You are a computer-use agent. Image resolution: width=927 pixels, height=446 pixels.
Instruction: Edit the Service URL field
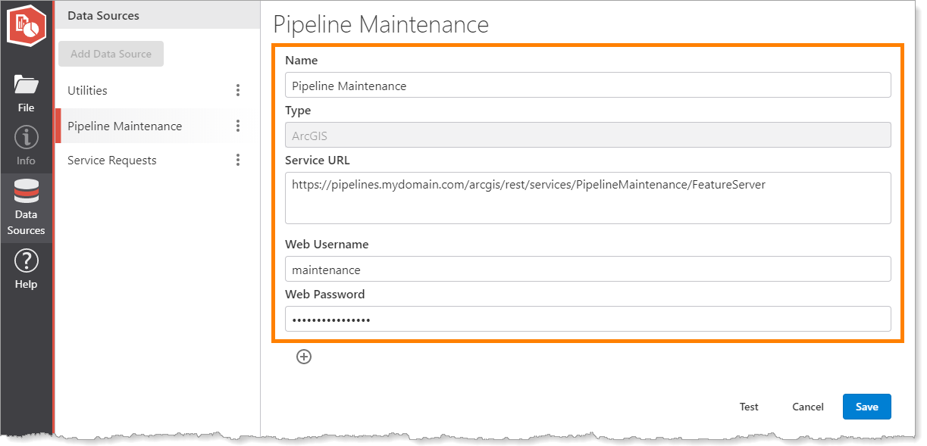pos(587,198)
